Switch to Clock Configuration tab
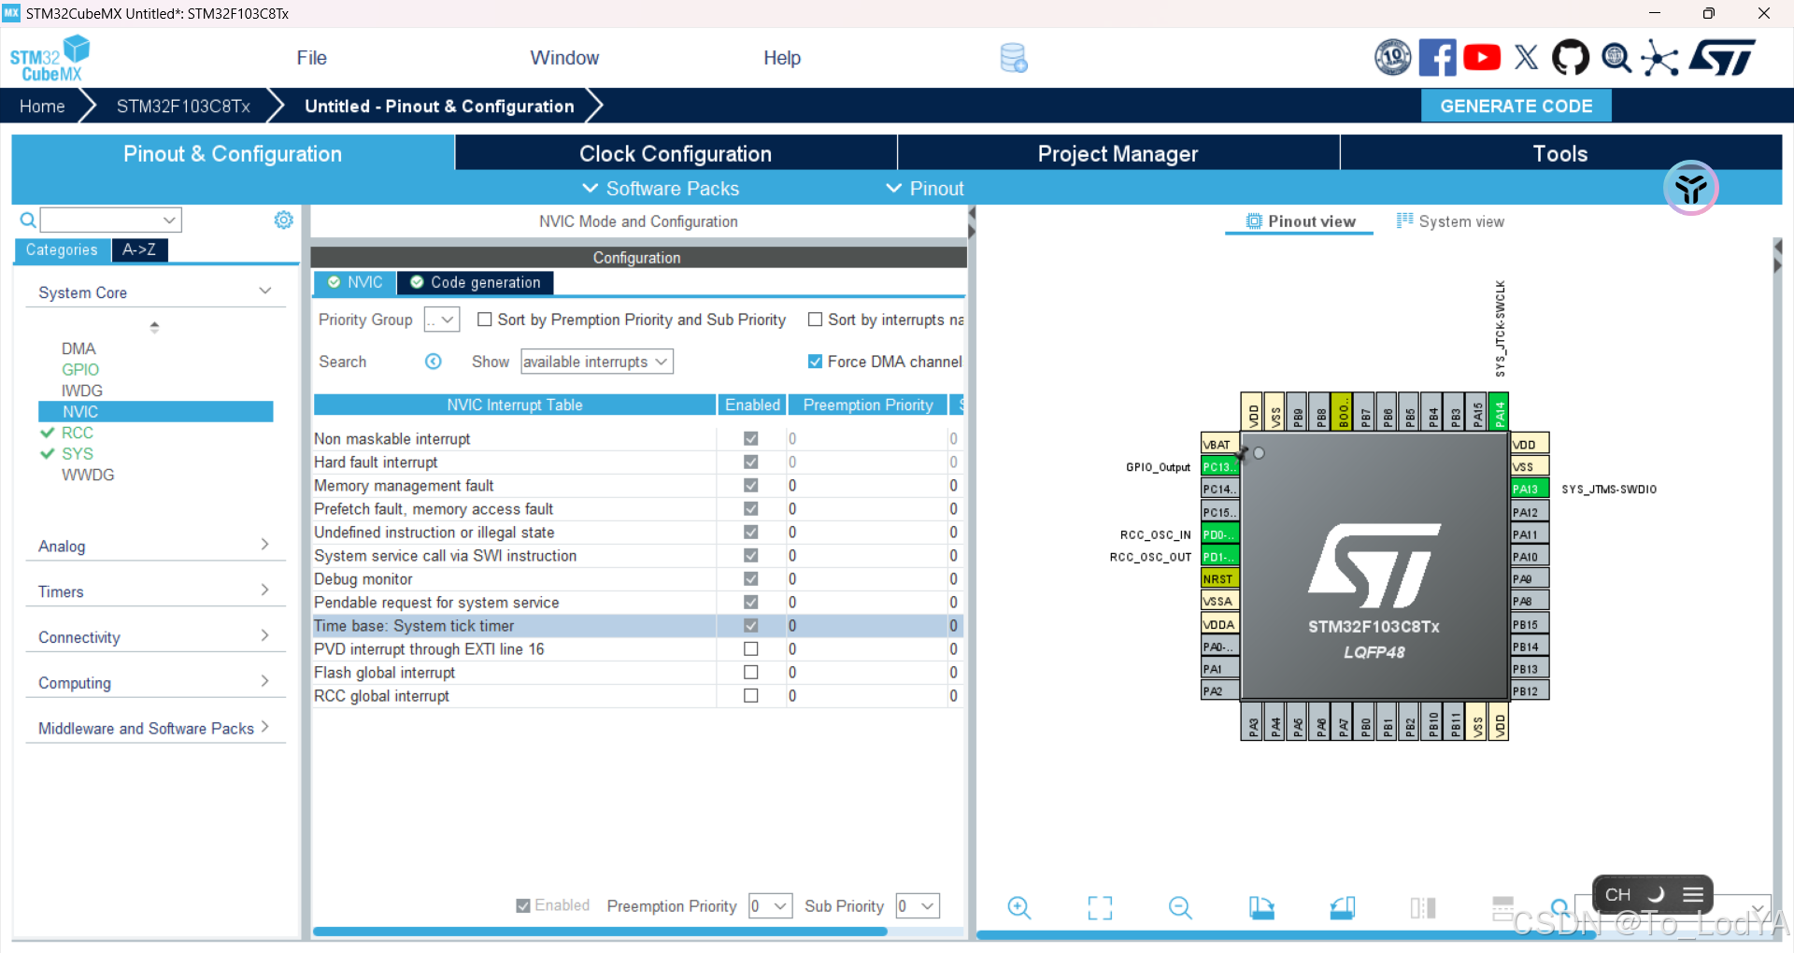The width and height of the screenshot is (1794, 953). 676,153
